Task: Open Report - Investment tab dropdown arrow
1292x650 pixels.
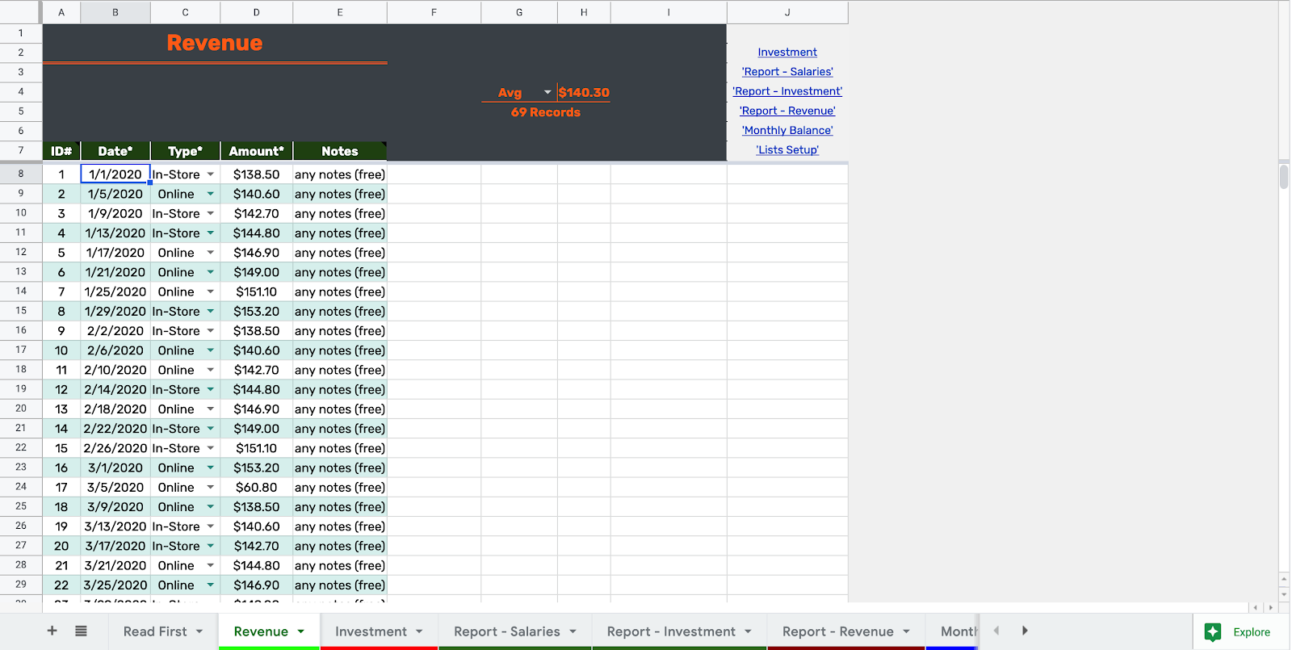Action: [x=749, y=631]
